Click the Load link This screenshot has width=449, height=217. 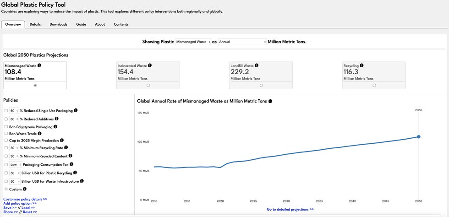coord(28,207)
